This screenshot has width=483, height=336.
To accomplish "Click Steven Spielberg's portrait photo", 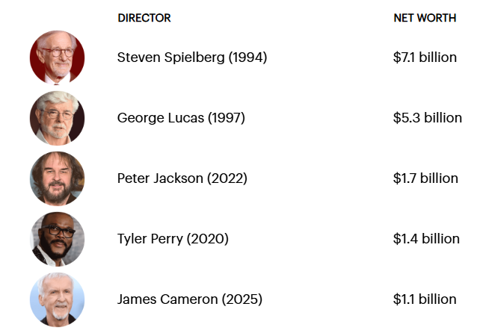I will pos(57,57).
